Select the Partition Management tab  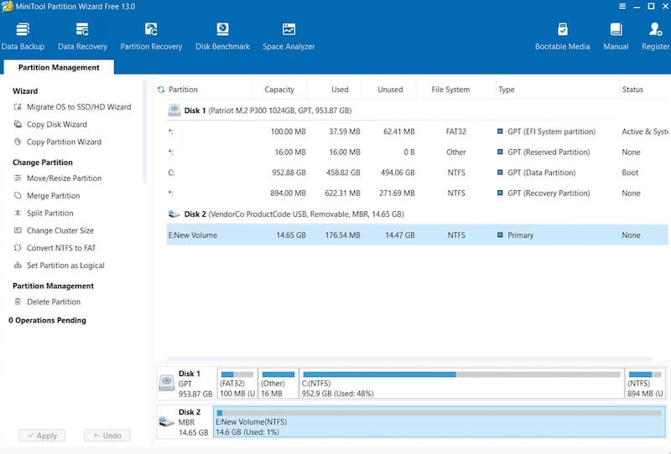[x=59, y=68]
